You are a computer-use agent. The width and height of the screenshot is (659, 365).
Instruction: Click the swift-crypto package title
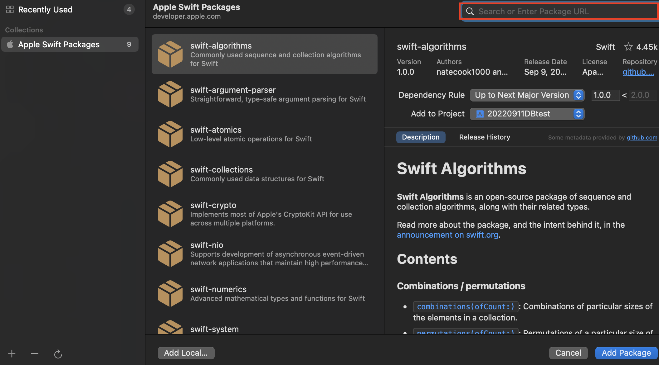pyautogui.click(x=213, y=205)
